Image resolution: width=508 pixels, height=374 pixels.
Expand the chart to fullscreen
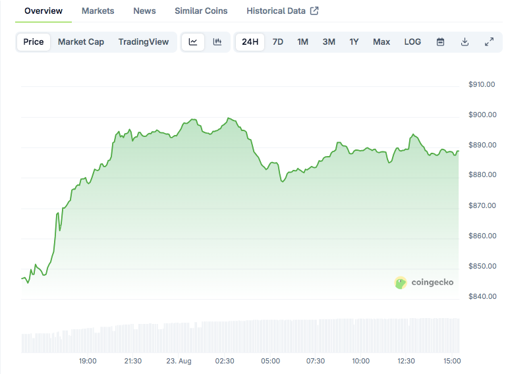(x=489, y=41)
